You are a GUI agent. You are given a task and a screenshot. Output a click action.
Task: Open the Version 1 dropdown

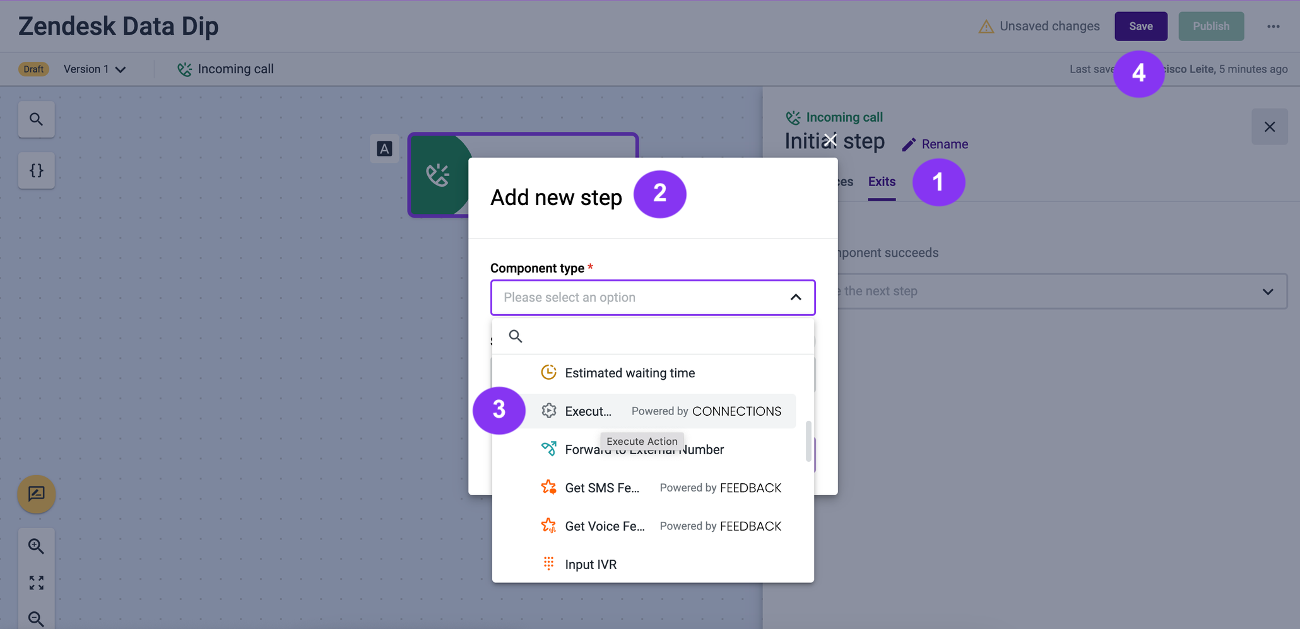tap(95, 69)
